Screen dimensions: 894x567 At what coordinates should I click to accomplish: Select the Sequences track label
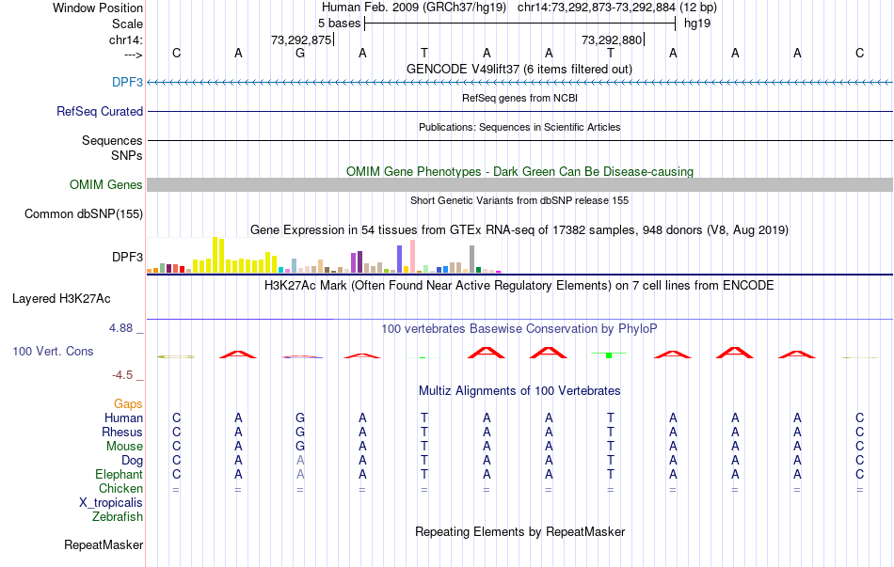tap(112, 140)
